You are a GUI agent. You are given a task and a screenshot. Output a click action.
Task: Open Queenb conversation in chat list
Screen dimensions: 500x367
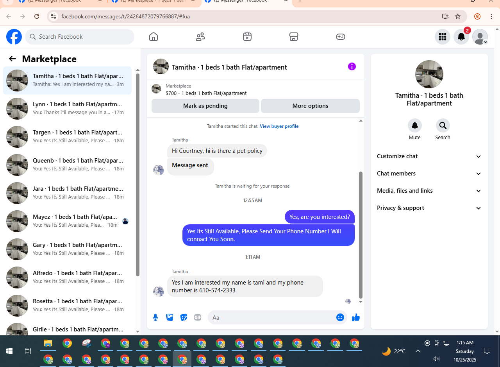coord(68,165)
